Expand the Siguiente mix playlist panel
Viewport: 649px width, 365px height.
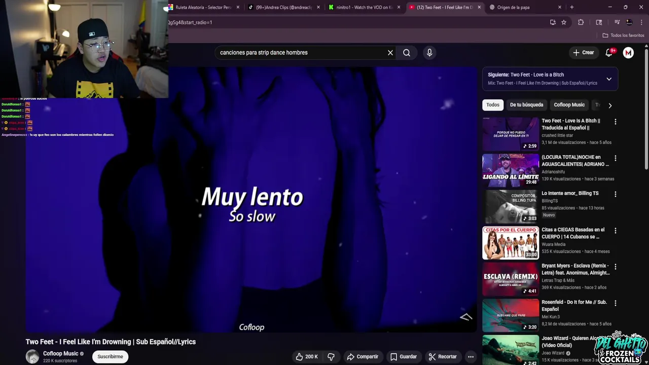pyautogui.click(x=609, y=79)
